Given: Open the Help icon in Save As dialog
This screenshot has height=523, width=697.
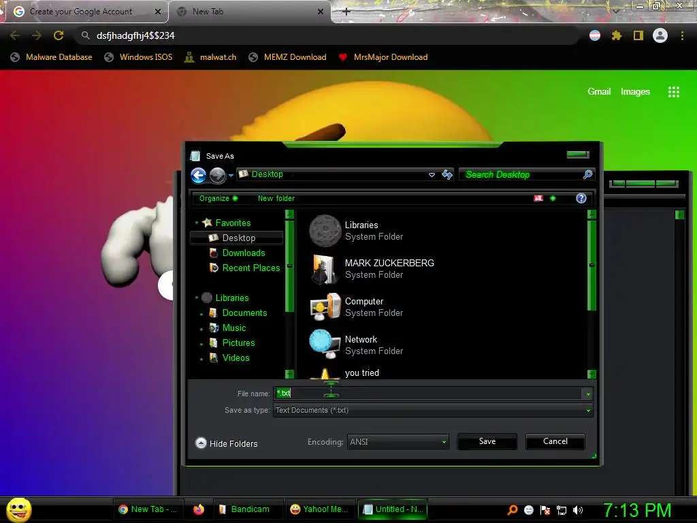Looking at the screenshot, I should (581, 198).
